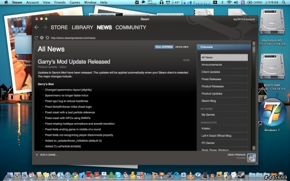The height and width of the screenshot is (181, 290).
Task: Open Spotlight search magnifier
Action: 284,2
